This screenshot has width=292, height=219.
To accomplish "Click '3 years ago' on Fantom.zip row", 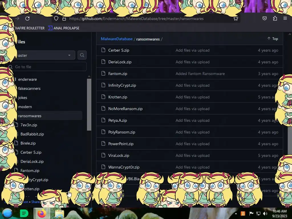I will point(268,74).
